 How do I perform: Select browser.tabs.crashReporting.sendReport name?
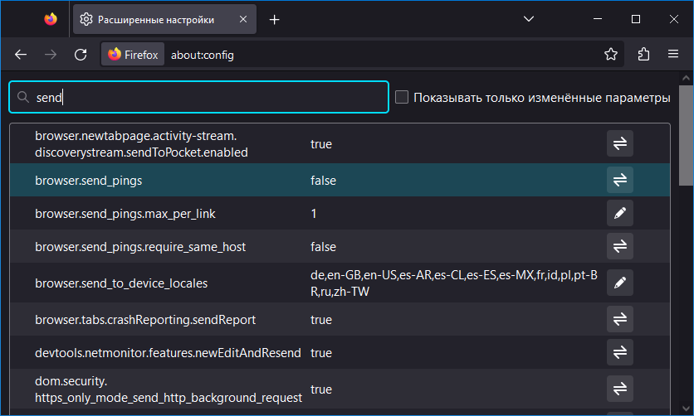145,320
